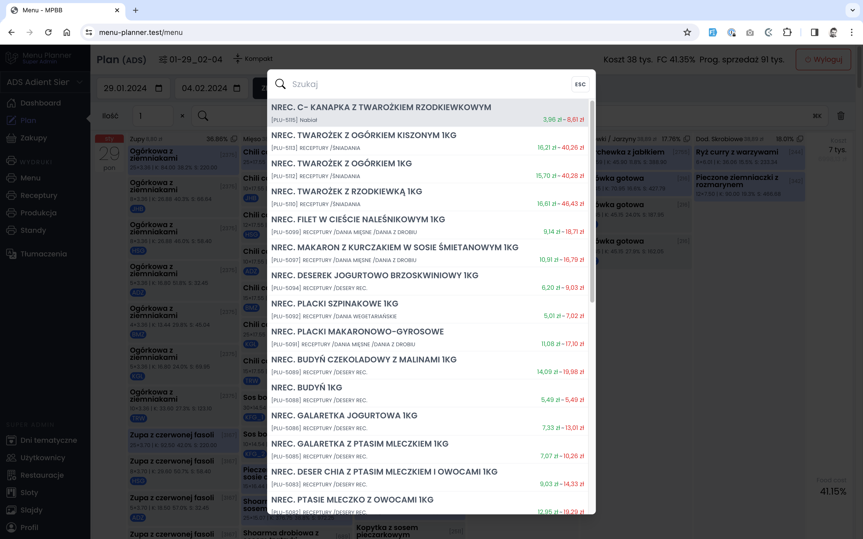The image size is (863, 539).
Task: Click the Wyloguj logout button
Action: pos(823,60)
